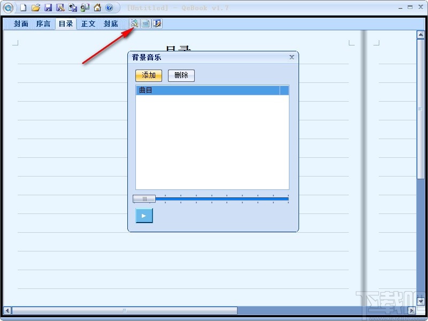Switch to the 正文 (body text) tab
The width and height of the screenshot is (428, 321).
(x=88, y=24)
